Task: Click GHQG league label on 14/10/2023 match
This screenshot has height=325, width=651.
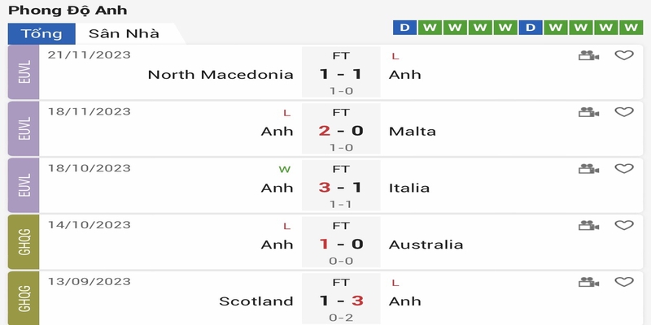Action: (24, 242)
